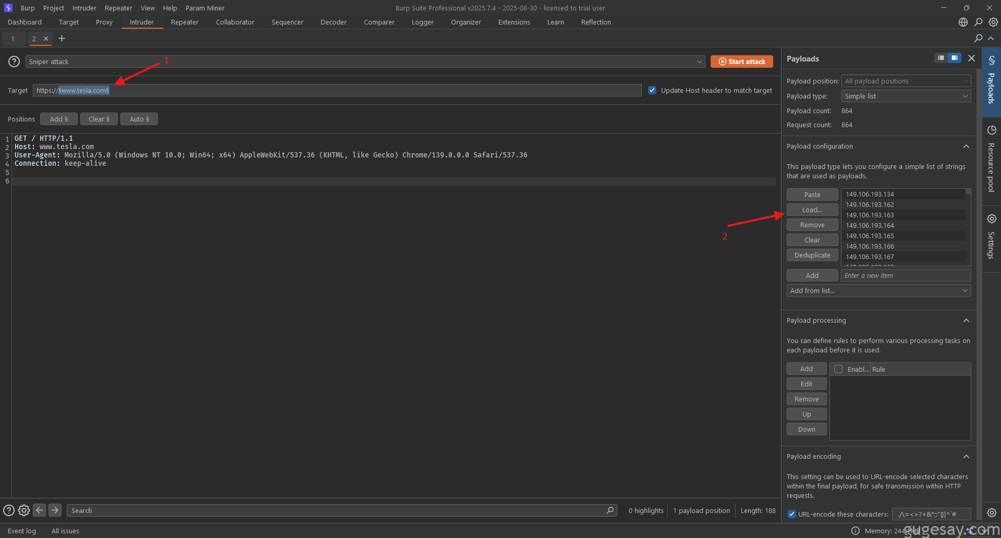Open the Event log in status bar
This screenshot has width=1001, height=538.
pyautogui.click(x=22, y=531)
